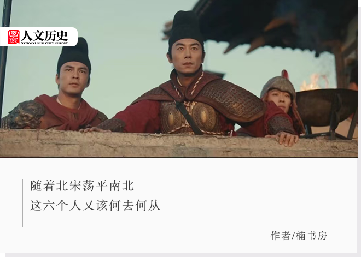Click the vertical quote bar beside the text
Screen dimensions: 361x257
[x=22, y=203]
